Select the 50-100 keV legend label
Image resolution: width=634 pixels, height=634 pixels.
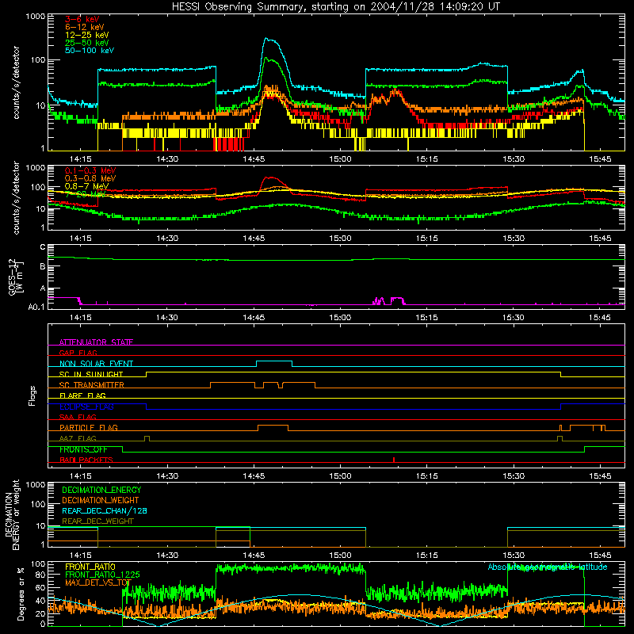[x=89, y=50]
